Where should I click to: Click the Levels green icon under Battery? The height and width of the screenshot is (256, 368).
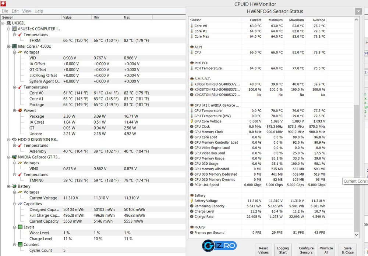(20, 227)
